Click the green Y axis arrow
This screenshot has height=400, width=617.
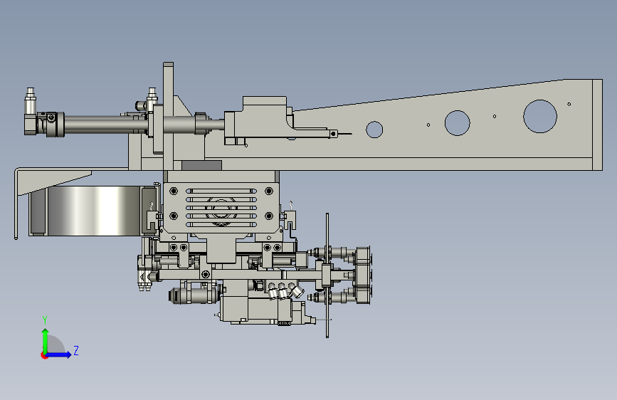coord(46,341)
